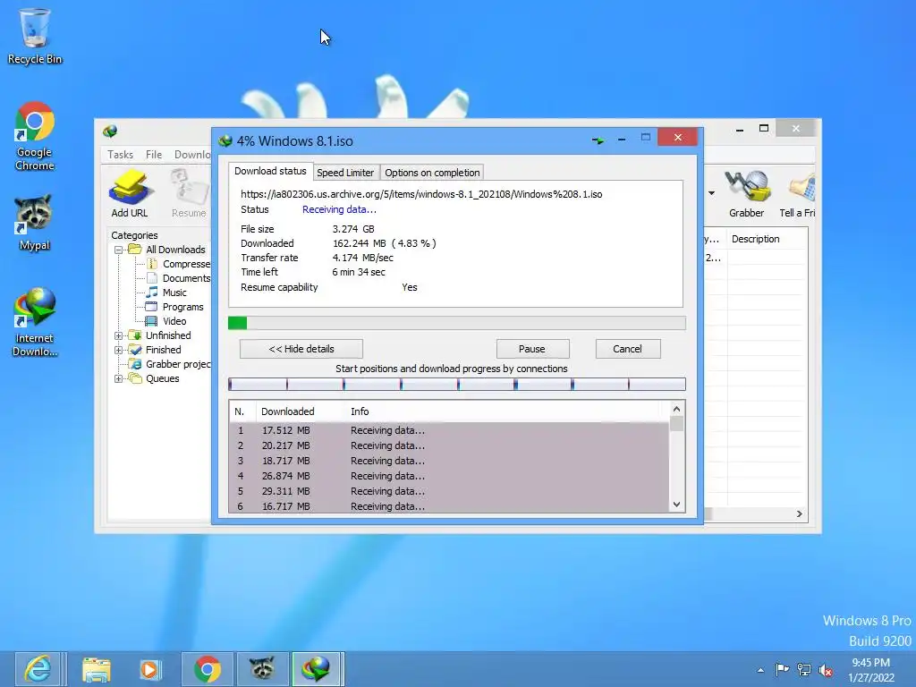This screenshot has width=916, height=687.
Task: Open toolbar dropdown arrow left of Grabber
Action: [711, 193]
